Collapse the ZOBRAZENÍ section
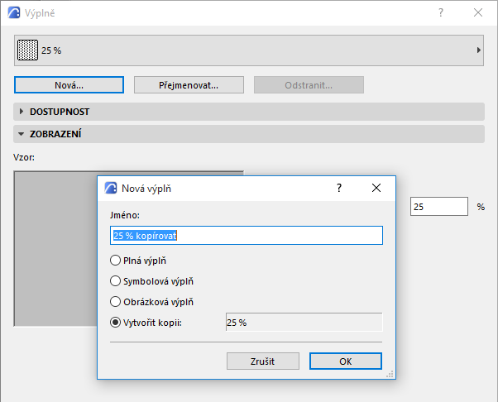This screenshot has height=402, width=498. 22,133
